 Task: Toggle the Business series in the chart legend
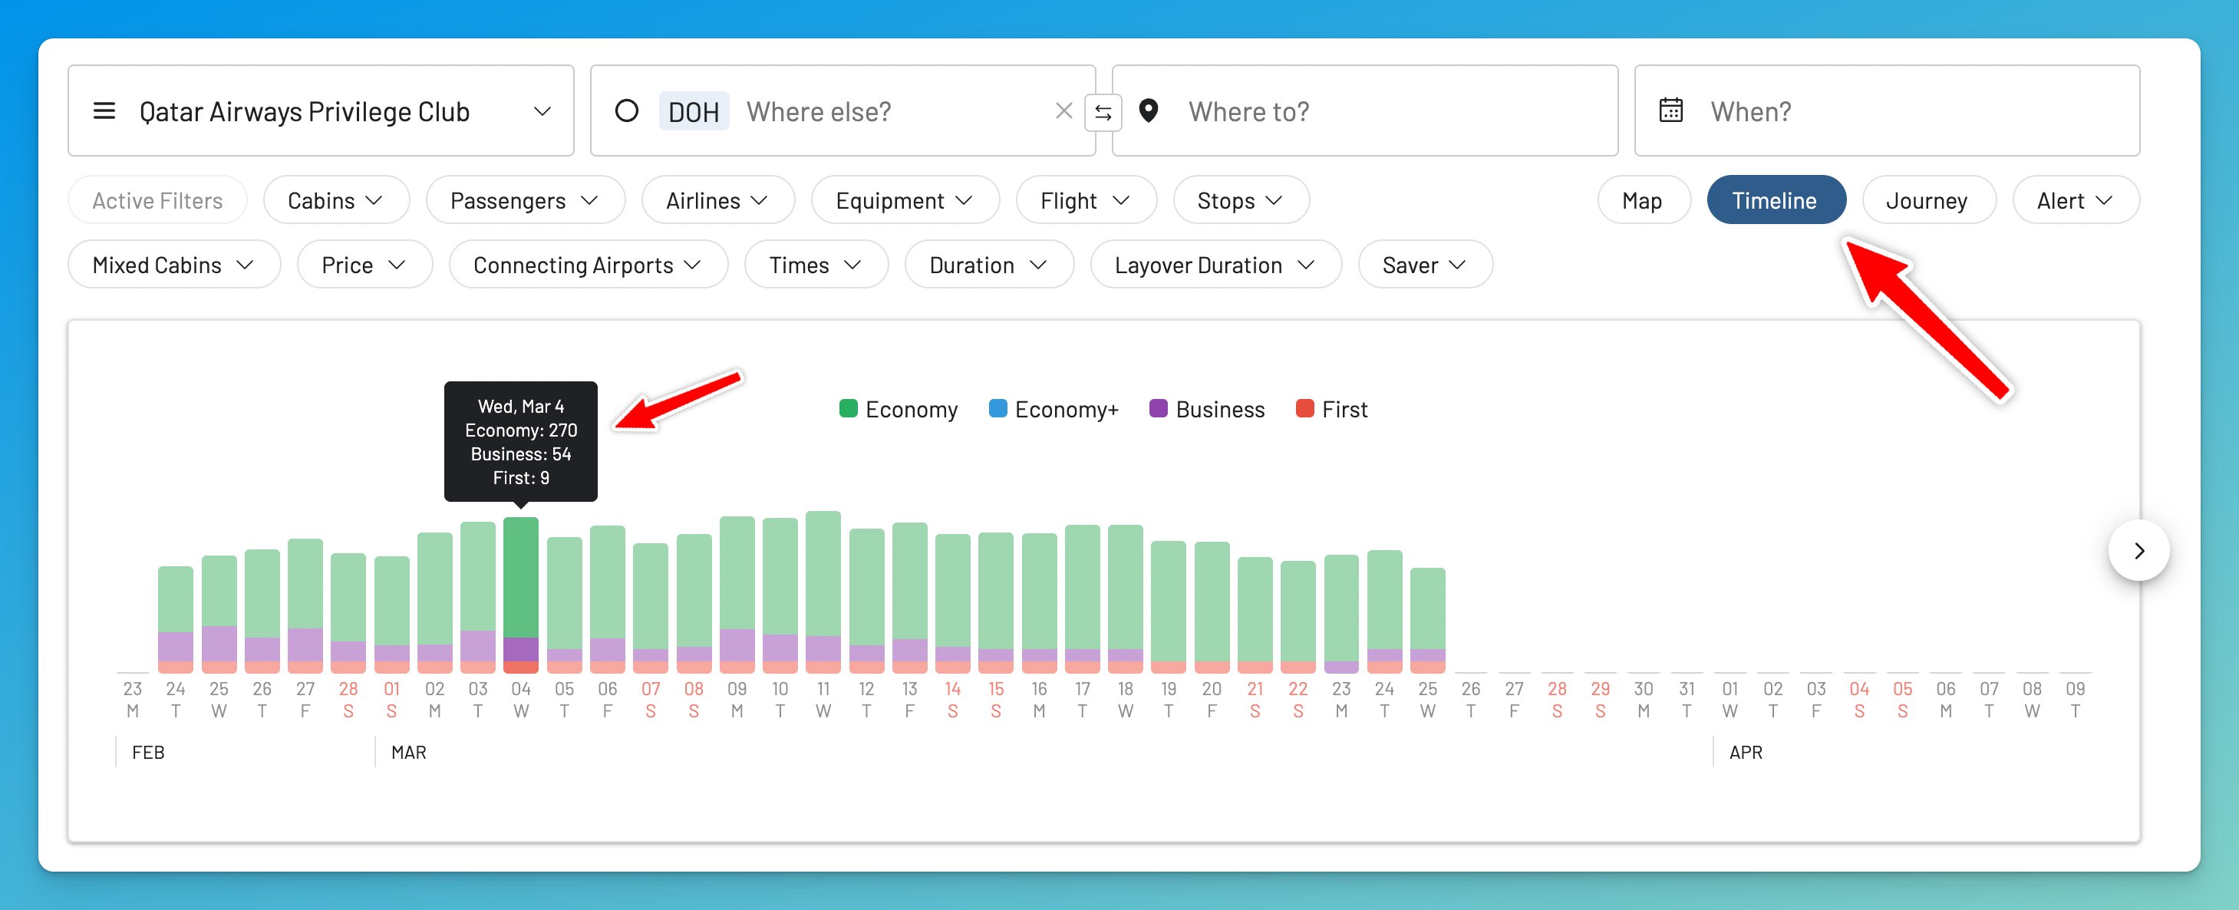click(x=1218, y=410)
